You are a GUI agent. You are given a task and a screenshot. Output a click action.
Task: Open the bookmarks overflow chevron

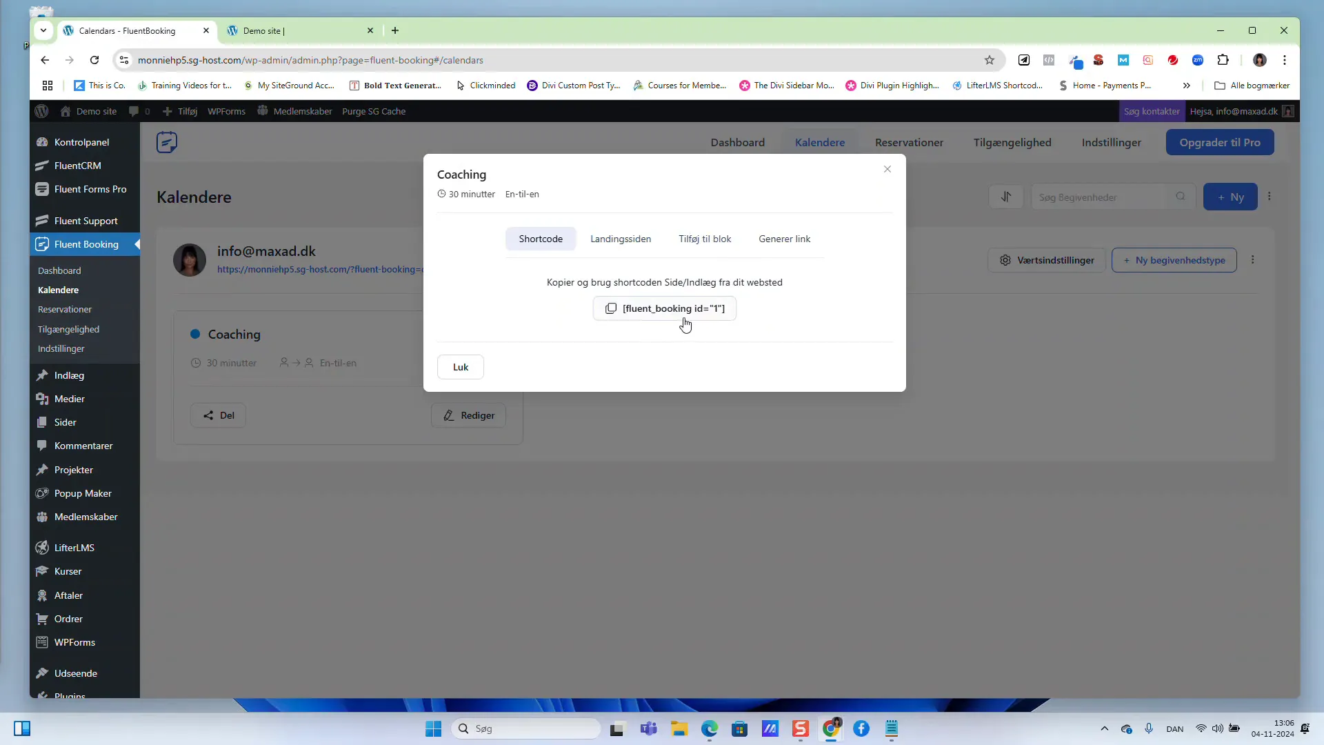pyautogui.click(x=1187, y=85)
